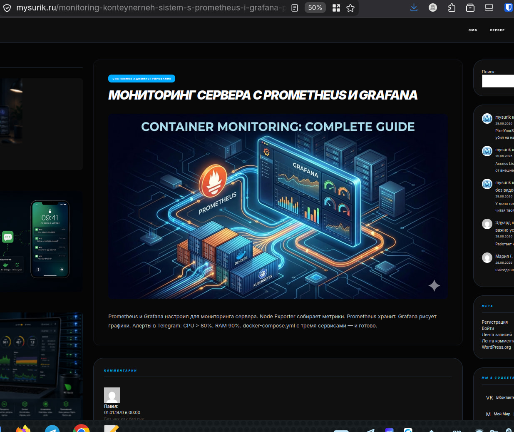
Task: Open the phone lock-screen post thumbnail
Action: [41, 241]
